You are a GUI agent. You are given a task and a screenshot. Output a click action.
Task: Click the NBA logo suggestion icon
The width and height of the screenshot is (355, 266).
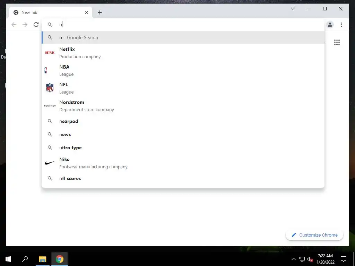point(46,70)
